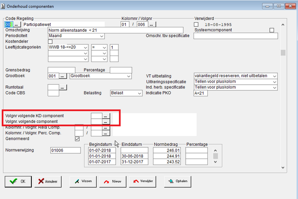Click the Omschrijving text field
298x199 pixels.
115,30
